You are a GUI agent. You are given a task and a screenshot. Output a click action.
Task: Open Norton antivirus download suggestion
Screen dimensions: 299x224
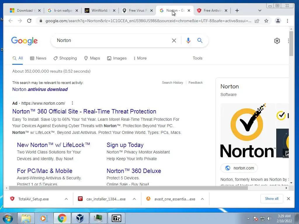40,89
